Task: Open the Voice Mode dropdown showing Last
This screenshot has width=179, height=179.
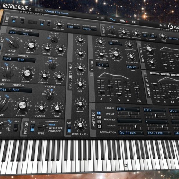Action: pos(74,27)
